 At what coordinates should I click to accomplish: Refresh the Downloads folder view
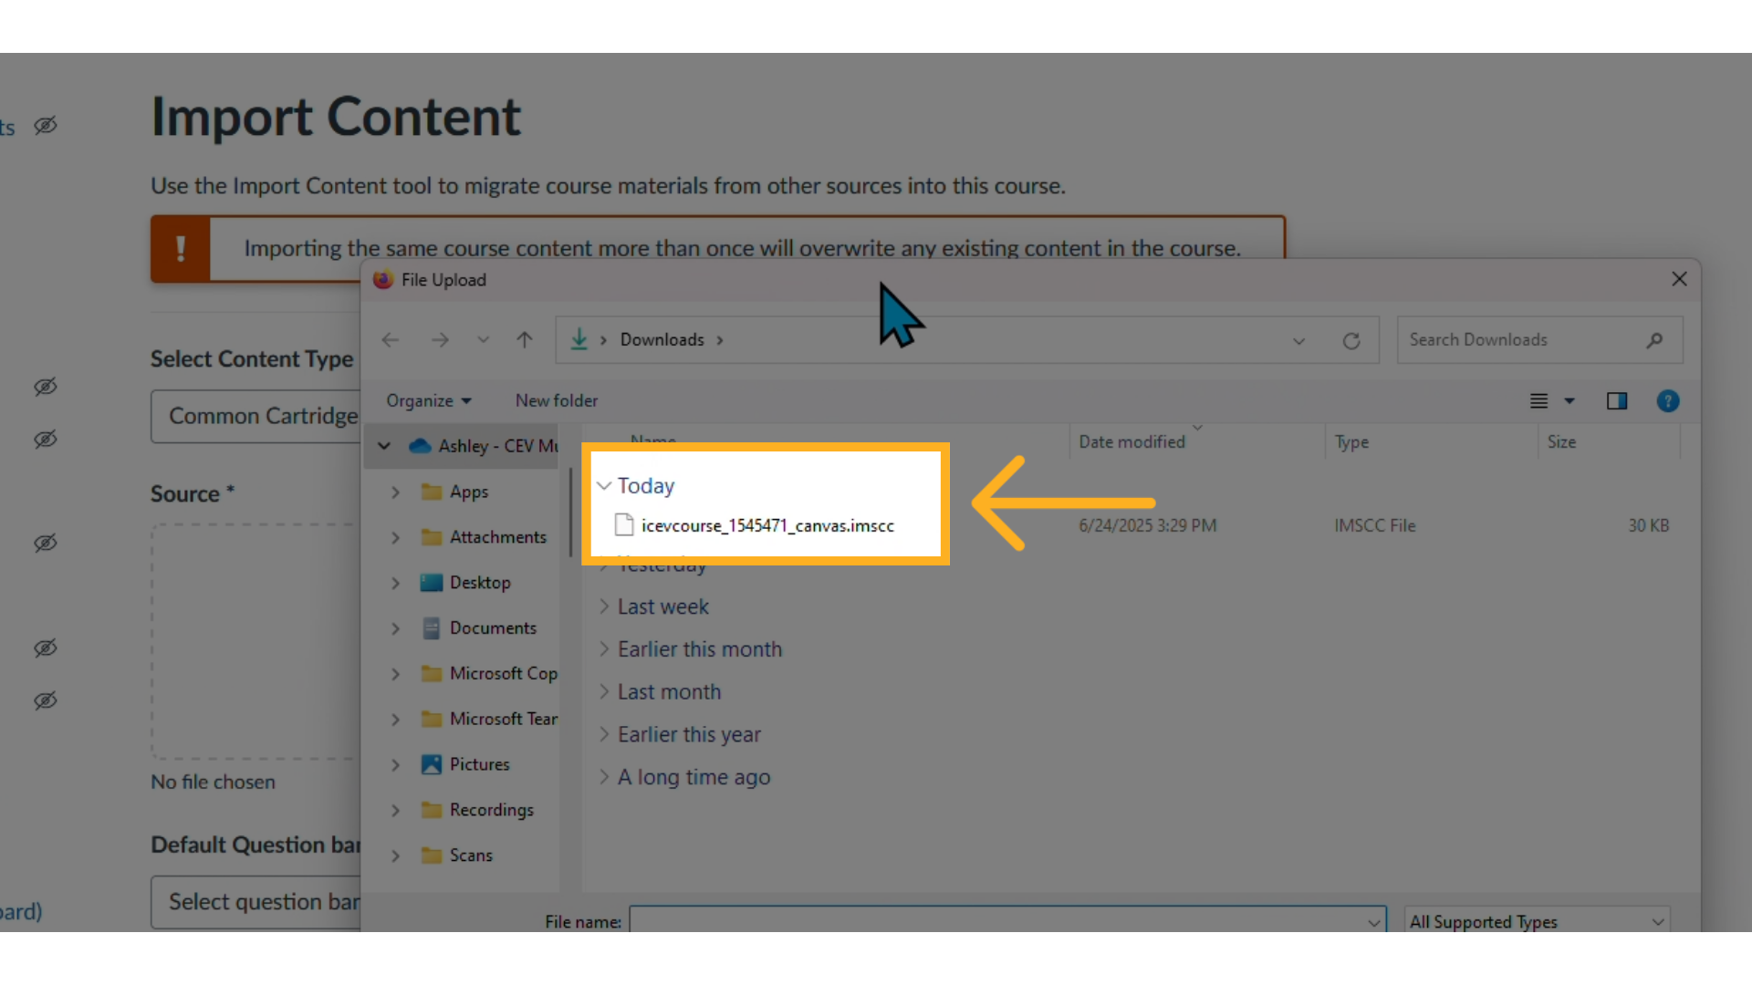[x=1351, y=339]
